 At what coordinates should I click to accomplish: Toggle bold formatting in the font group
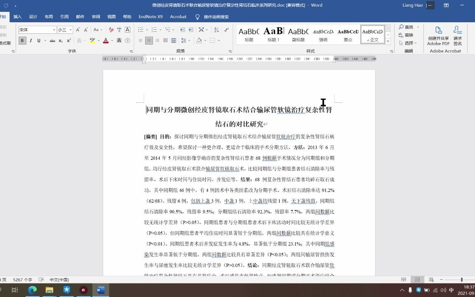click(23, 40)
